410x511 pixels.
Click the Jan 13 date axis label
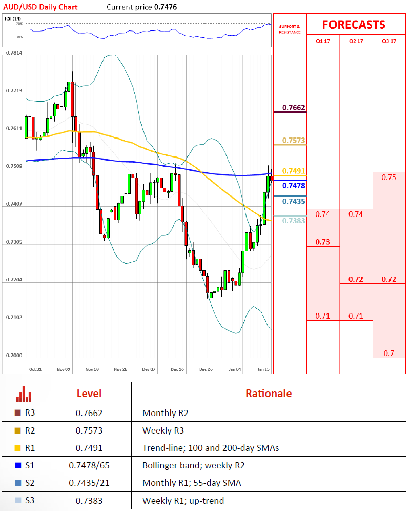[263, 369]
